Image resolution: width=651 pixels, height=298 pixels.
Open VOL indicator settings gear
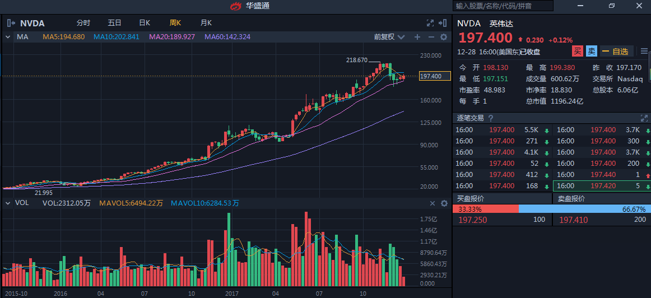444,203
